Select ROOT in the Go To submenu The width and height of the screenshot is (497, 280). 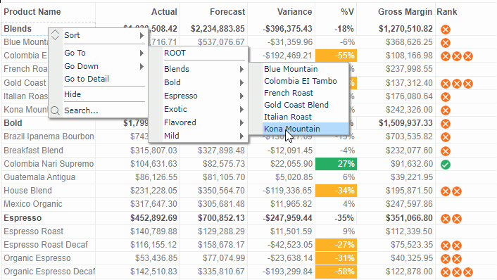click(175, 53)
